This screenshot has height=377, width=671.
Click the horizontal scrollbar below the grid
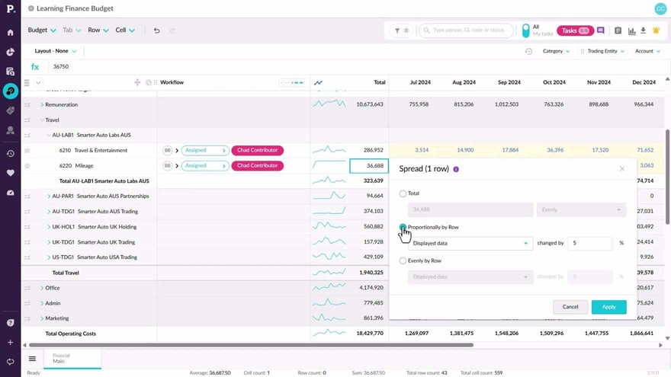229,344
